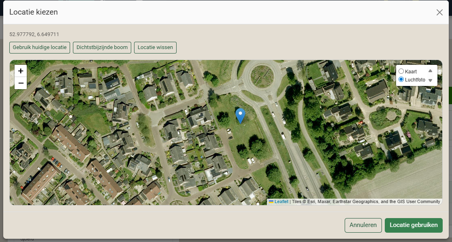This screenshot has height=242, width=452.
Task: Select the Luchtfoto aerial layer
Action: (x=401, y=79)
